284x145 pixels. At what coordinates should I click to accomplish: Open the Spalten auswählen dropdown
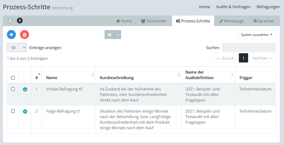(257, 35)
